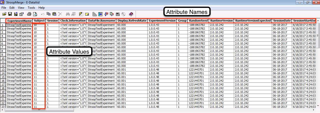Select the RuntimeVersionExpected column header
The height and width of the screenshot is (113, 320).
coord(253,21)
